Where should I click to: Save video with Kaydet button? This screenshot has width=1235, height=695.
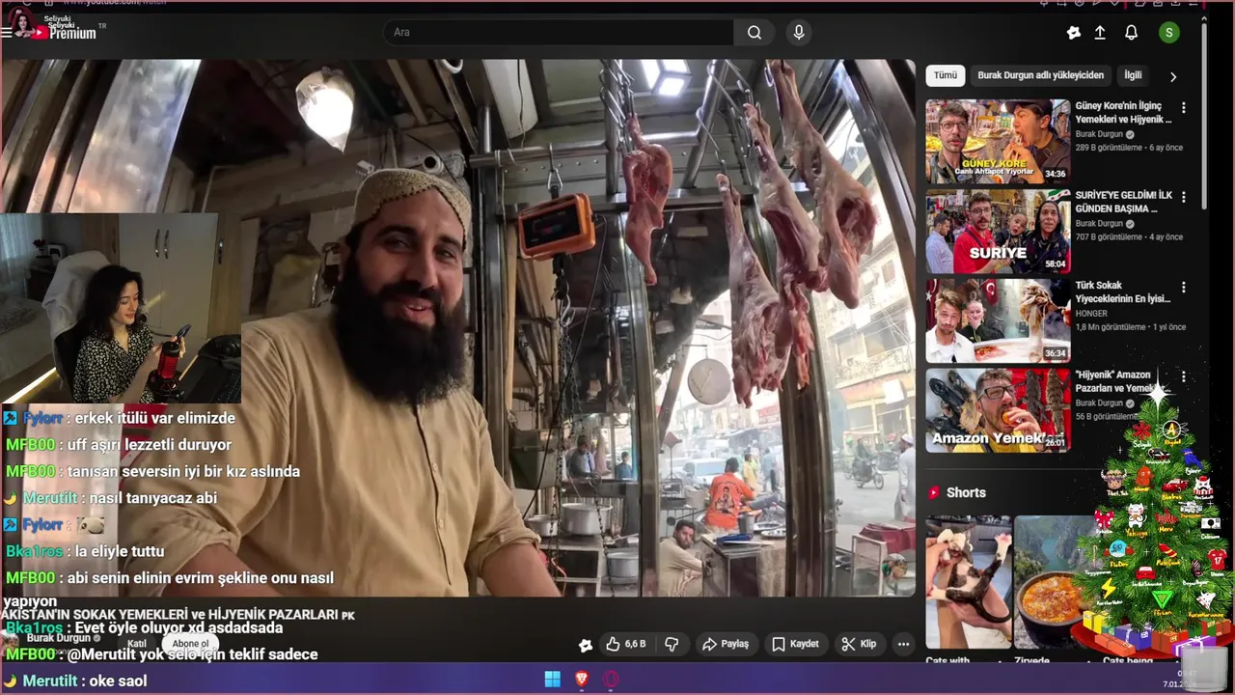click(x=795, y=644)
